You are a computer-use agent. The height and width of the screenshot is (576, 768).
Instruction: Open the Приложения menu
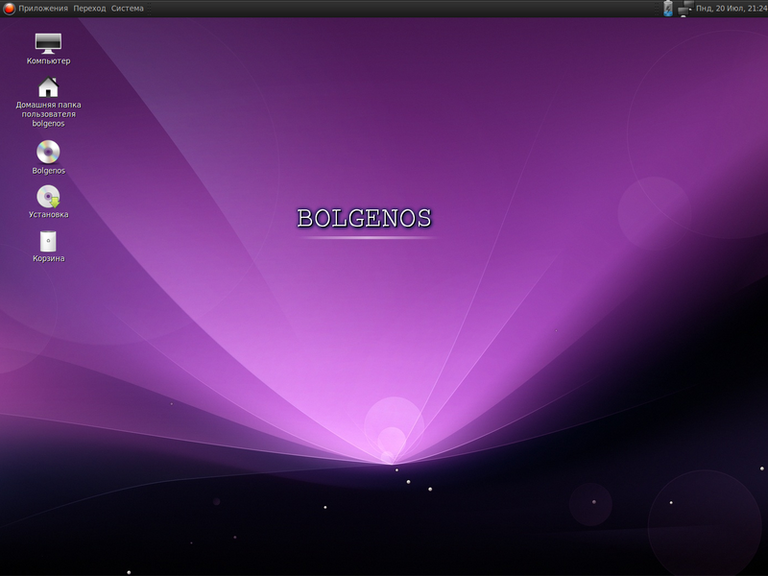tap(43, 9)
